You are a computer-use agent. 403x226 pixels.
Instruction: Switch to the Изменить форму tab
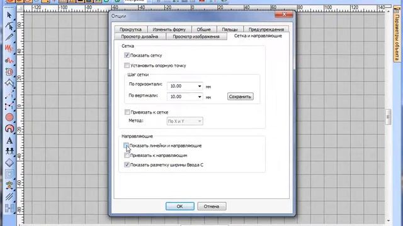(169, 30)
